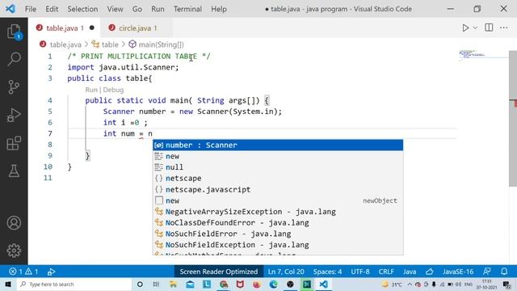The width and height of the screenshot is (517, 291).
Task: Change encoding via UTF-8
Action: point(360,272)
